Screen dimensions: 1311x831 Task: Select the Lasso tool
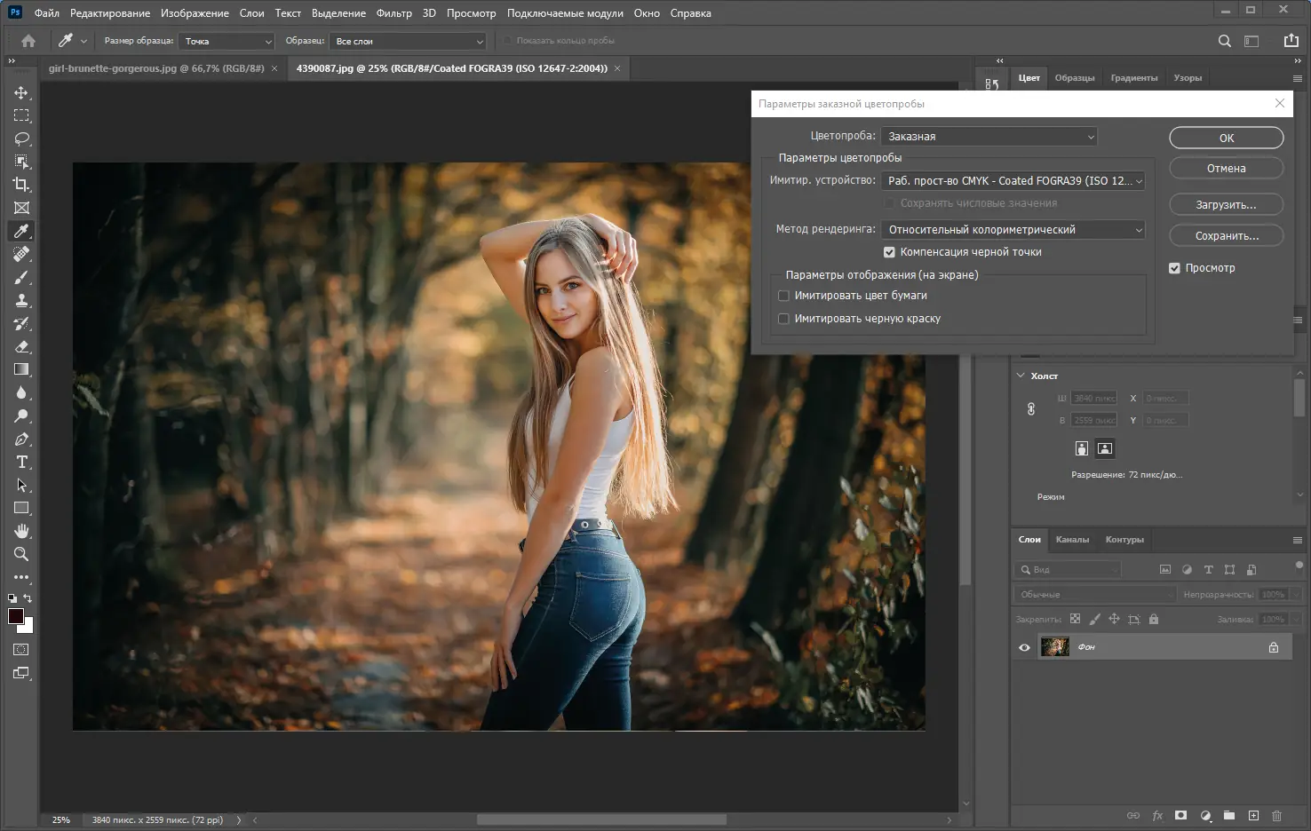pos(21,138)
